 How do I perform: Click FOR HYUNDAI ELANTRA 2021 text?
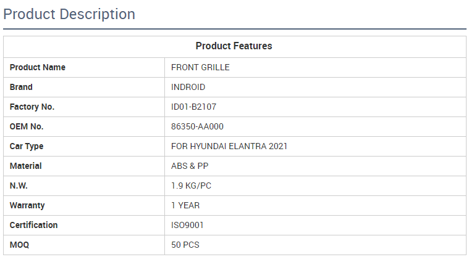click(x=229, y=146)
